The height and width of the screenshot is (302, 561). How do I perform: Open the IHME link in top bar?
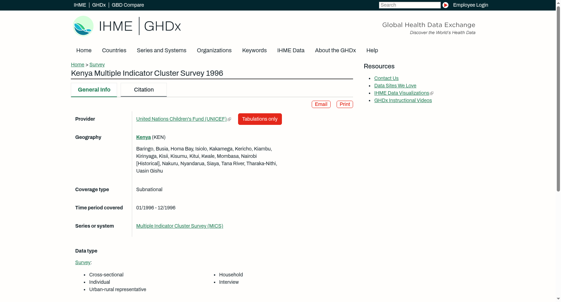pyautogui.click(x=80, y=5)
